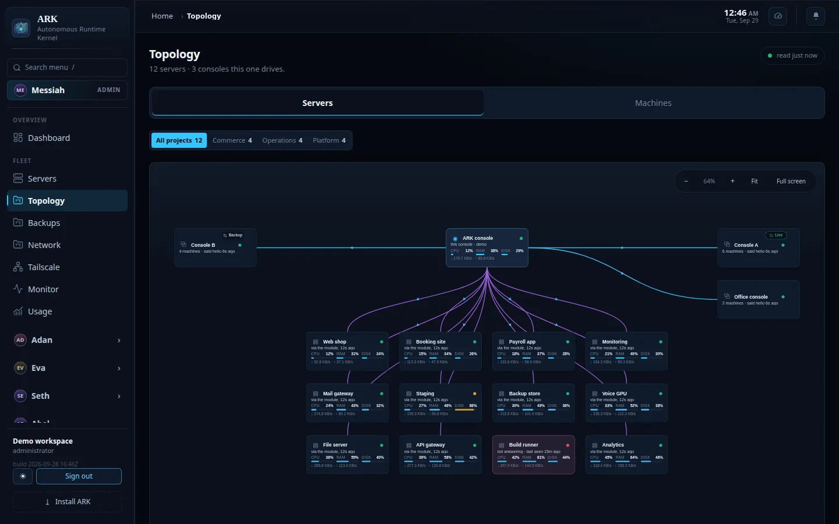This screenshot has height=524, width=839.
Task: Select the ARK console node
Action: coord(487,248)
